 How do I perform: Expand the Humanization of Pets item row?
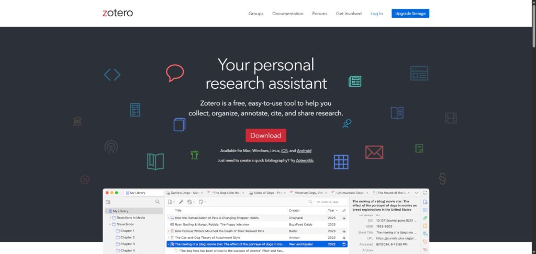pyautogui.click(x=168, y=218)
